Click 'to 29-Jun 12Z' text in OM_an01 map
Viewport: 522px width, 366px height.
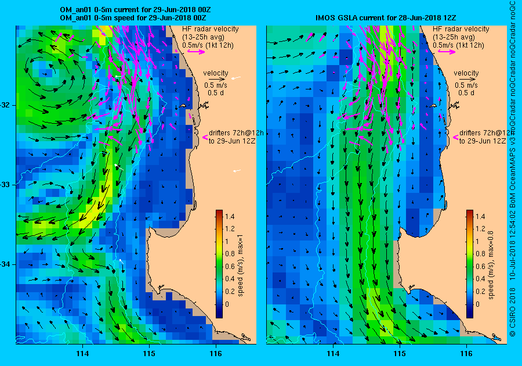point(232,141)
